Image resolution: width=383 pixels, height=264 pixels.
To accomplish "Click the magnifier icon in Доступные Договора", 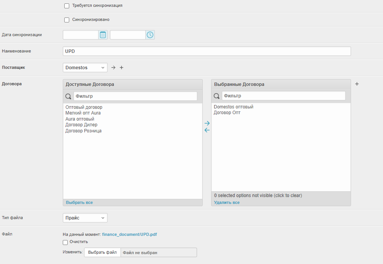I will pos(68,96).
